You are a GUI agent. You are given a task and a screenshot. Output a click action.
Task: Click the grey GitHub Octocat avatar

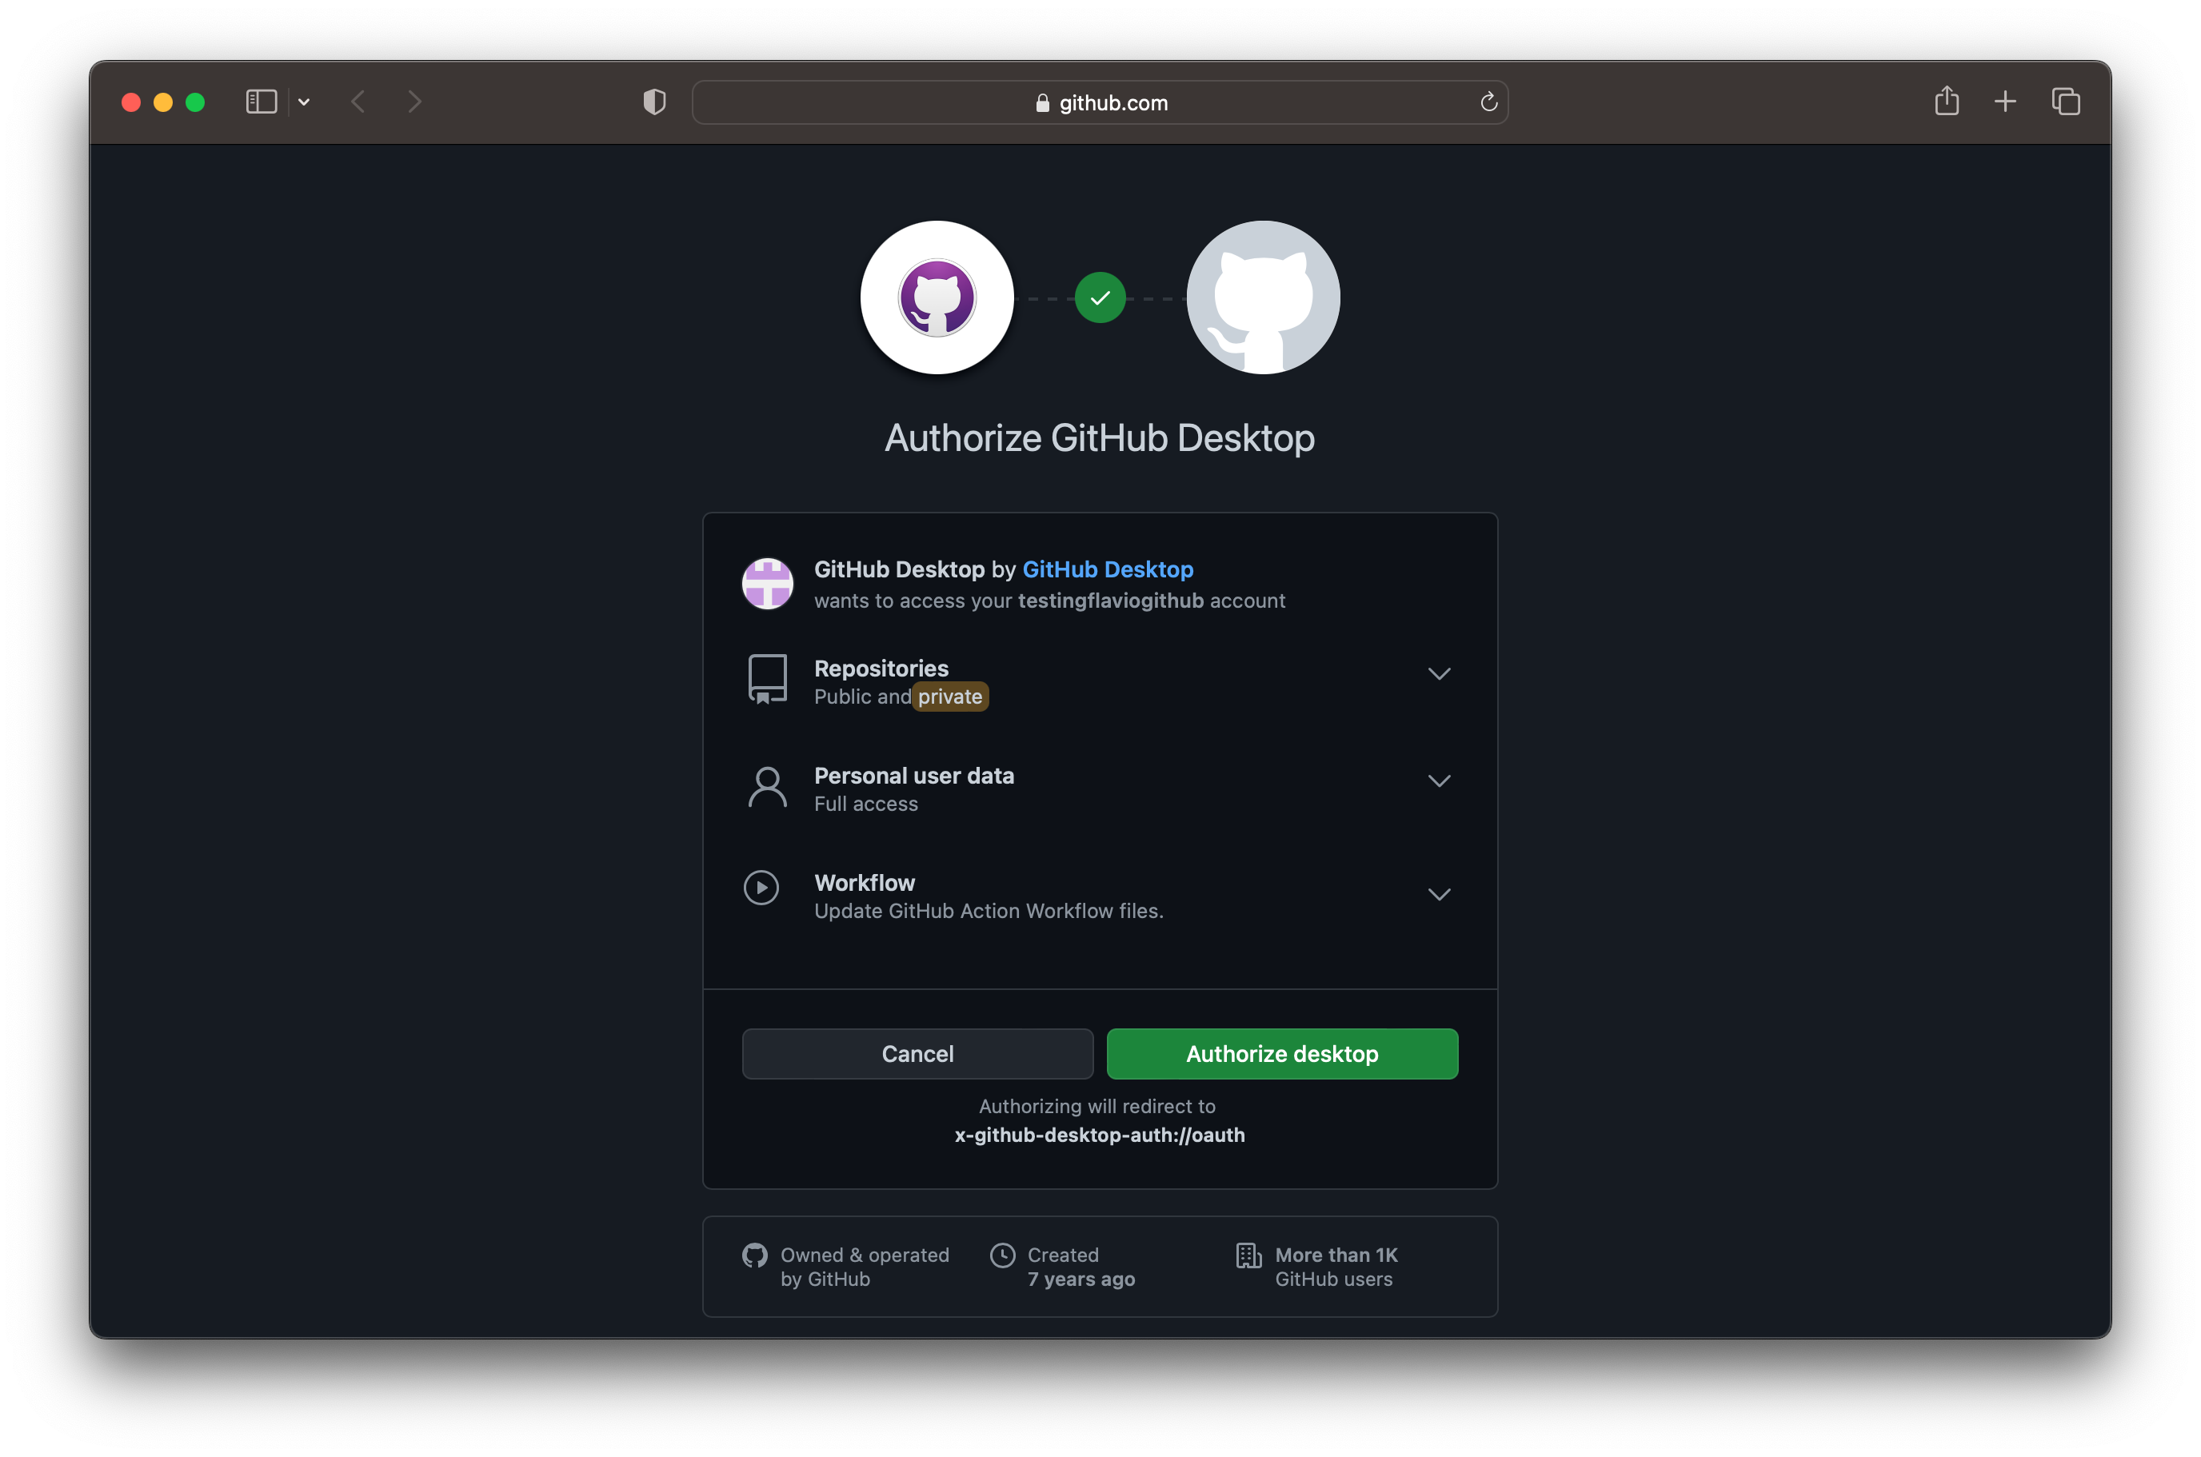click(x=1263, y=297)
